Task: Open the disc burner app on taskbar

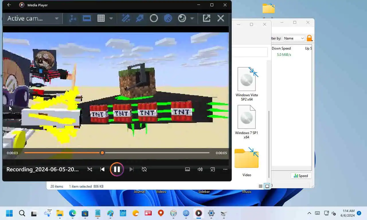Action: point(173,213)
